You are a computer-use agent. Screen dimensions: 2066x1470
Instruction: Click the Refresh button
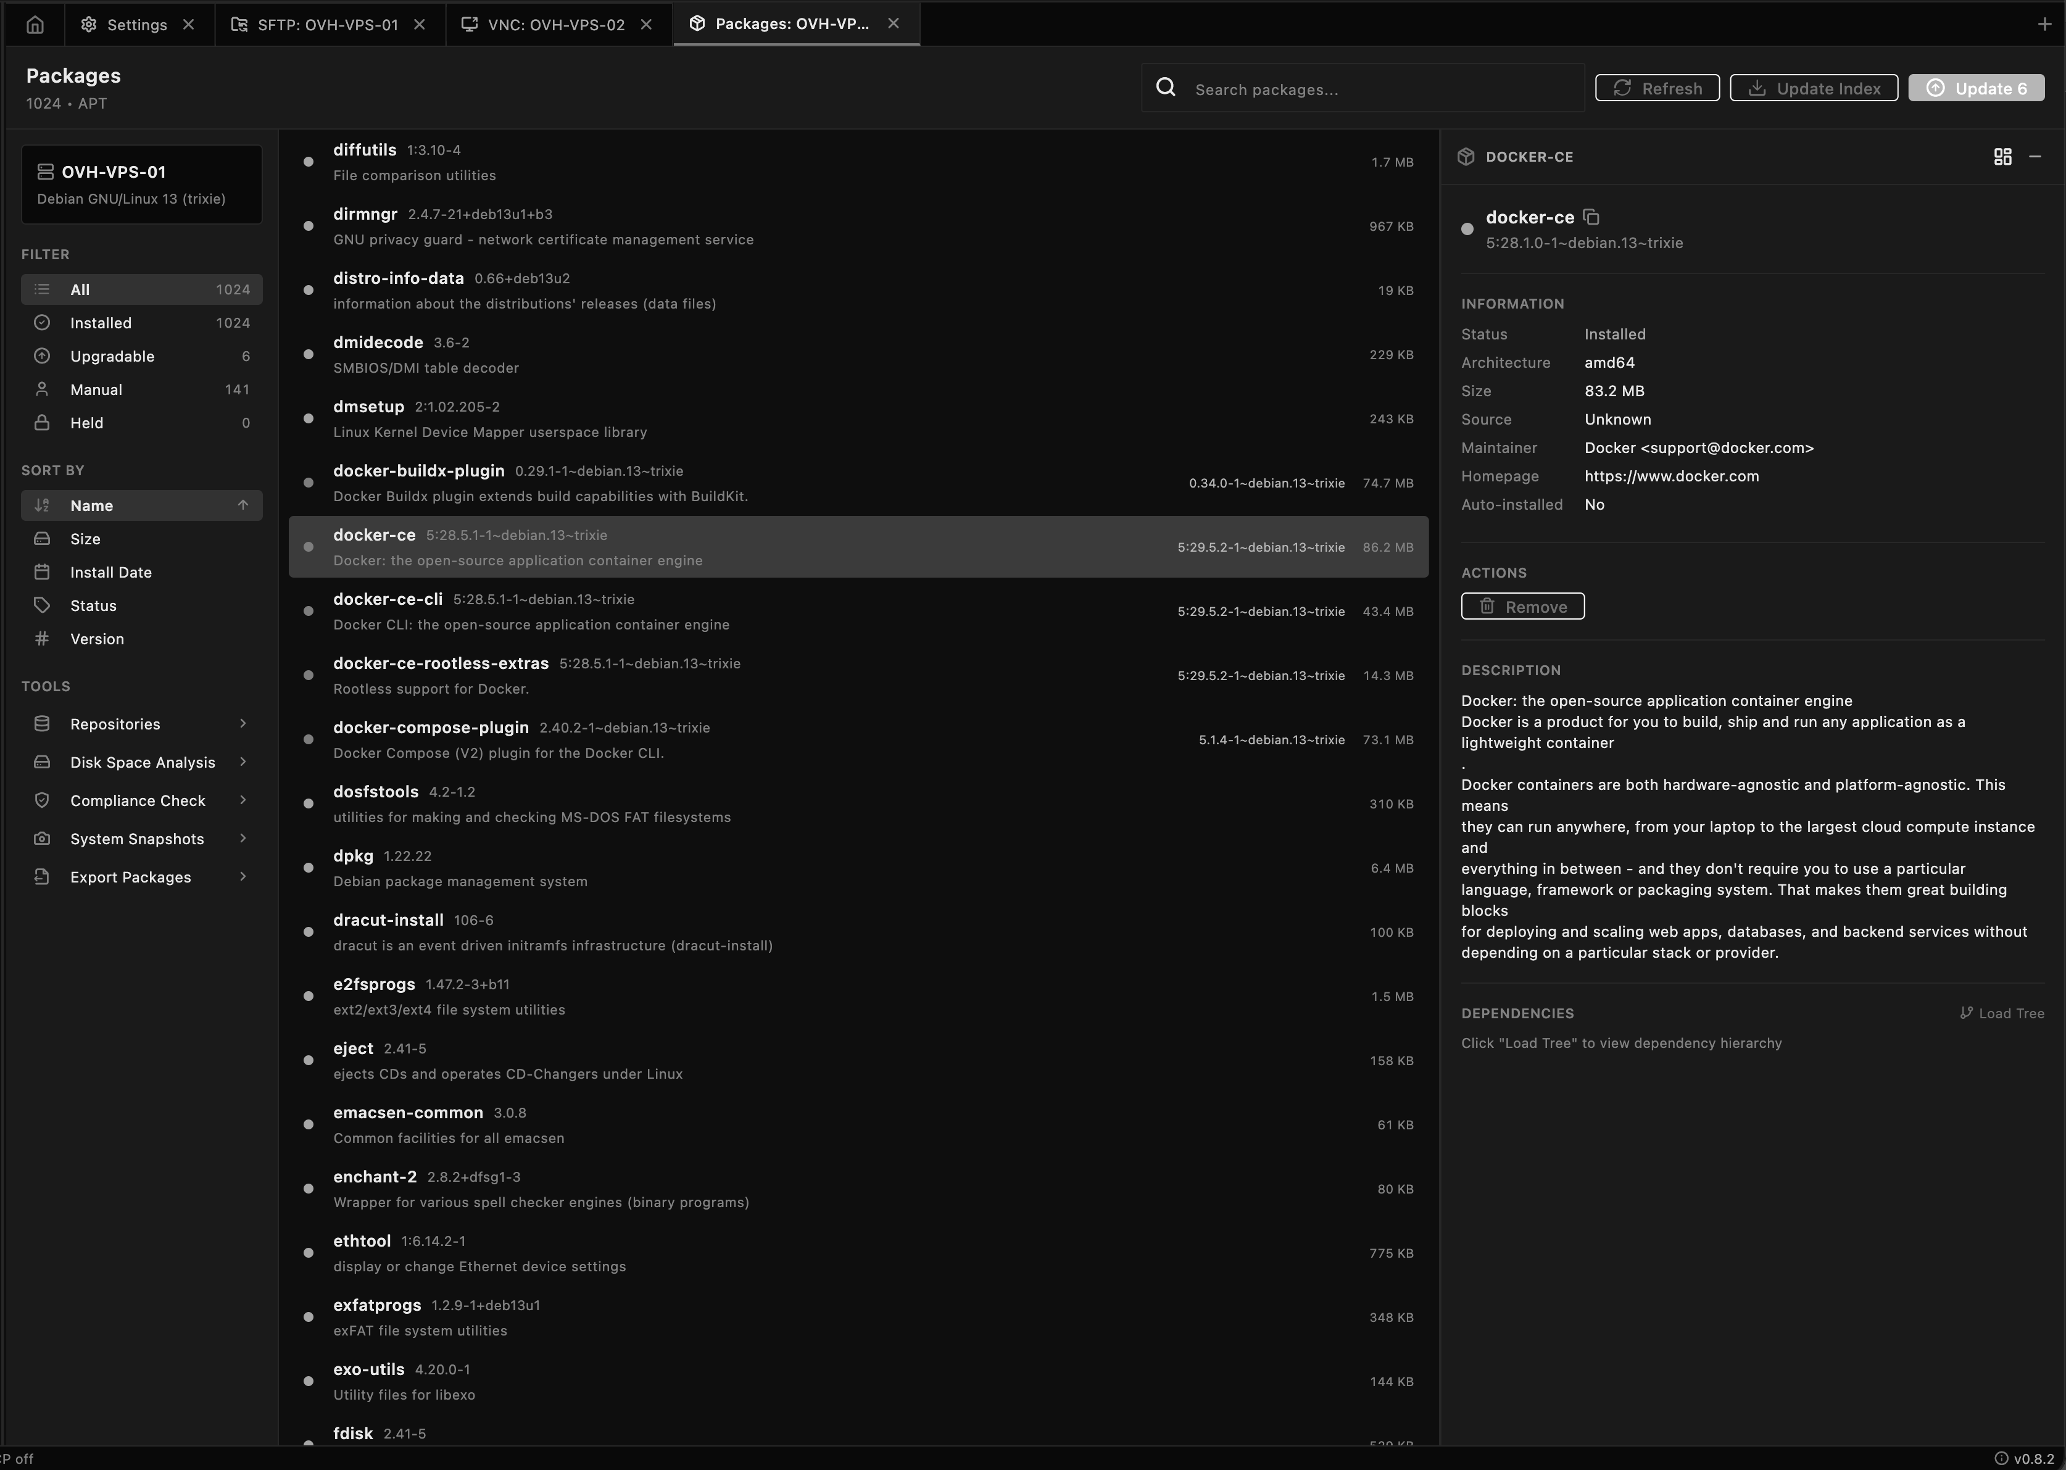point(1657,88)
